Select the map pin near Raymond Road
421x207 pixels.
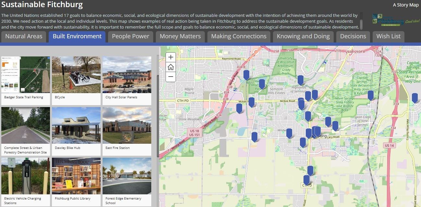pos(246,75)
